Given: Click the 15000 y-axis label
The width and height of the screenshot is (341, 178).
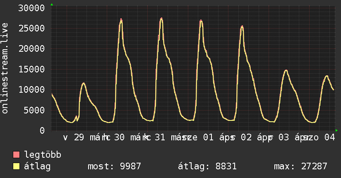Looking at the screenshot, I should click(x=31, y=70).
